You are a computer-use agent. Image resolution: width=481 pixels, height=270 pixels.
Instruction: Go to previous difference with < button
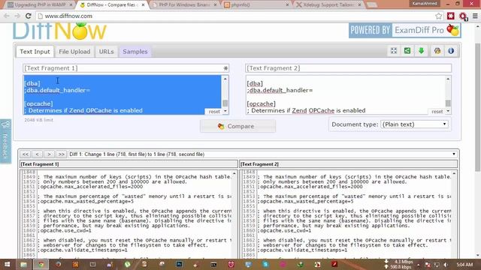point(37,154)
